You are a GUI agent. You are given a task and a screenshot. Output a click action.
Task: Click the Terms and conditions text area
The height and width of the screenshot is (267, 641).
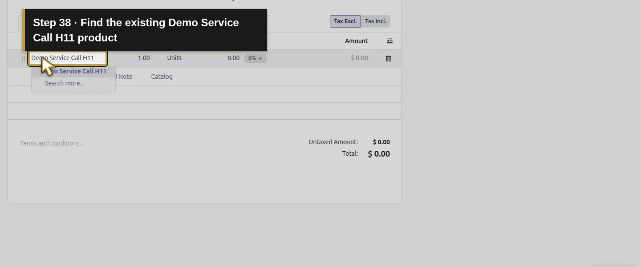[52, 143]
